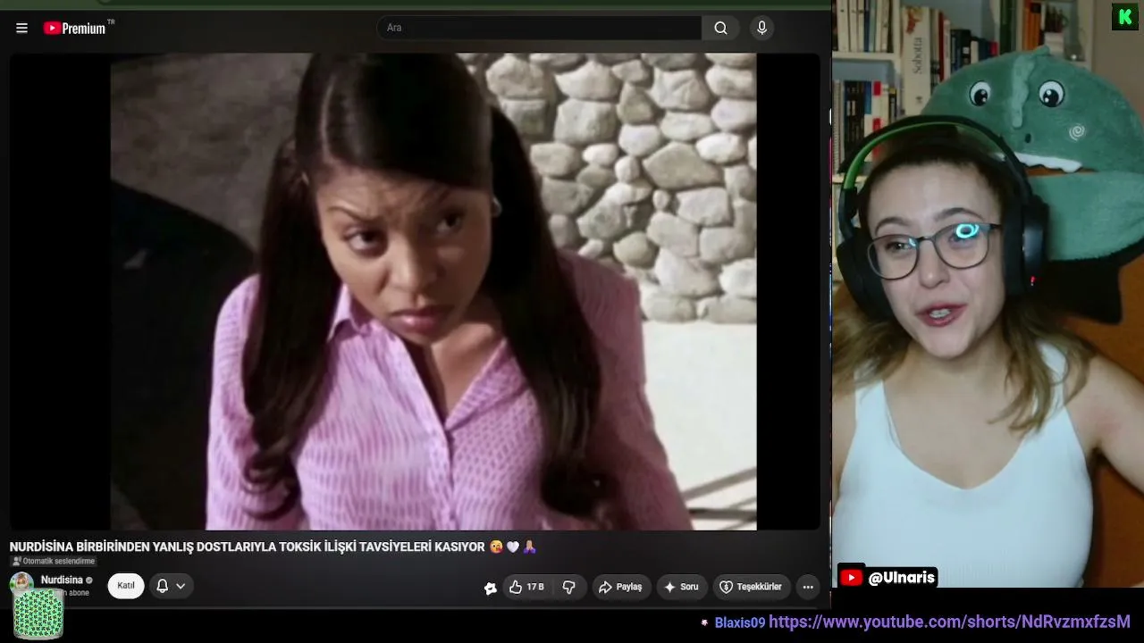
Task: Click the chat username 'Blaxis09'
Action: (740, 622)
